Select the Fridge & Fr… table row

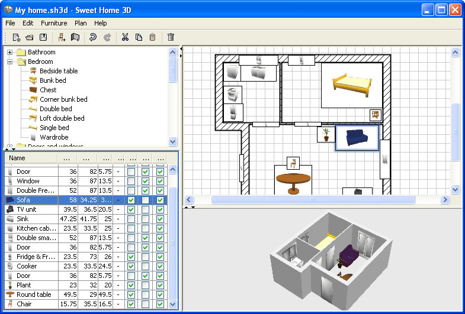pos(86,257)
